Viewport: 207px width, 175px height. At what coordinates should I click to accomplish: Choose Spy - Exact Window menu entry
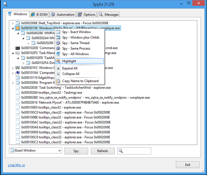click(79, 32)
